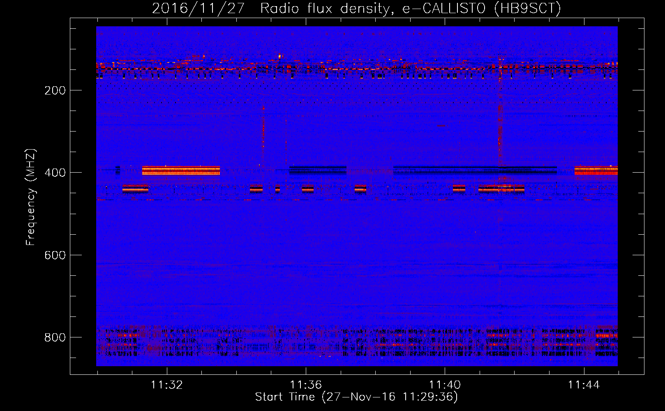Click the 'Start Time (27-Nov-16 11:29:36)' label
The height and width of the screenshot is (411, 665).
[x=356, y=397]
